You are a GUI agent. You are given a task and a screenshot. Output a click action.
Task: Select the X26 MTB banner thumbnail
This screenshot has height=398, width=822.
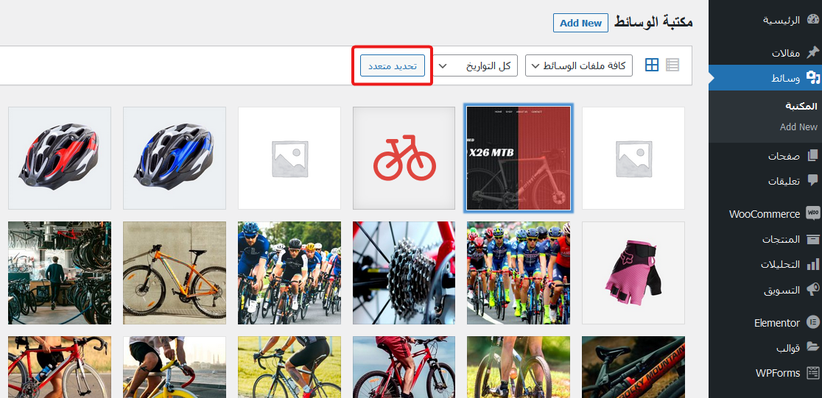click(x=519, y=158)
